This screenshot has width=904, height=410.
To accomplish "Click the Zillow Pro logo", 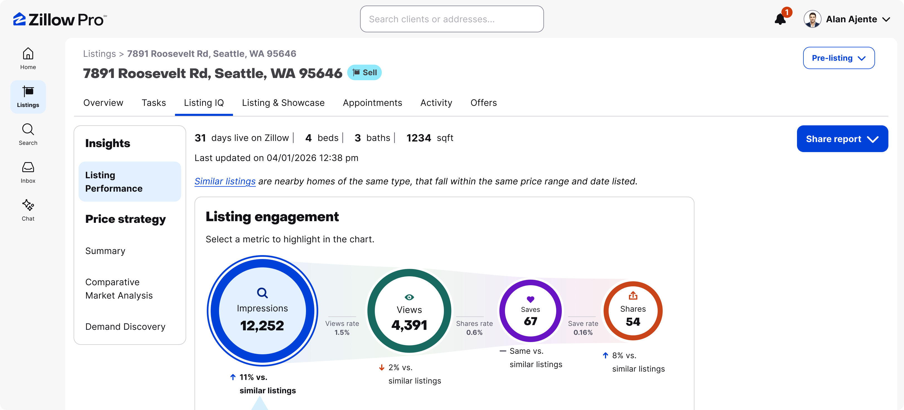I will pos(60,19).
